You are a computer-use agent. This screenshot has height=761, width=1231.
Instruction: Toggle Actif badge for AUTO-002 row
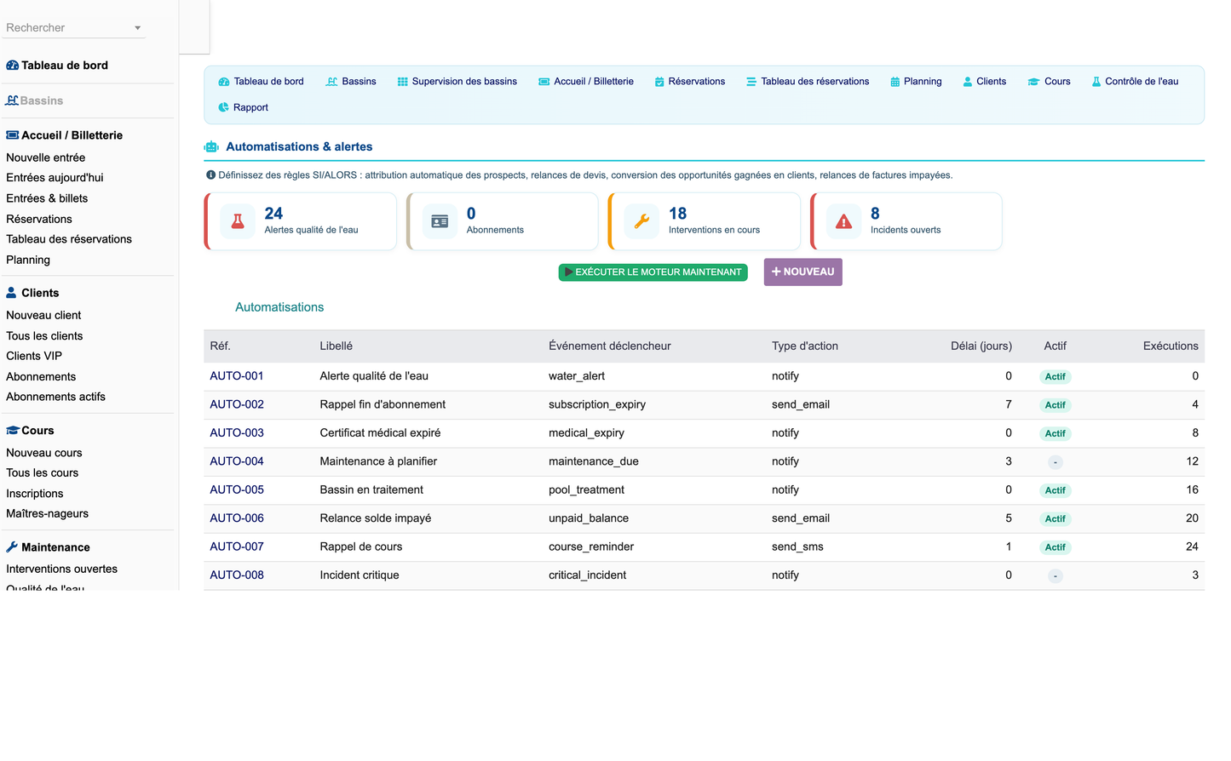tap(1056, 405)
